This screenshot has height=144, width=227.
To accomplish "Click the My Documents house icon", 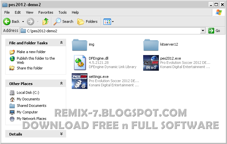I will (x=12, y=99).
